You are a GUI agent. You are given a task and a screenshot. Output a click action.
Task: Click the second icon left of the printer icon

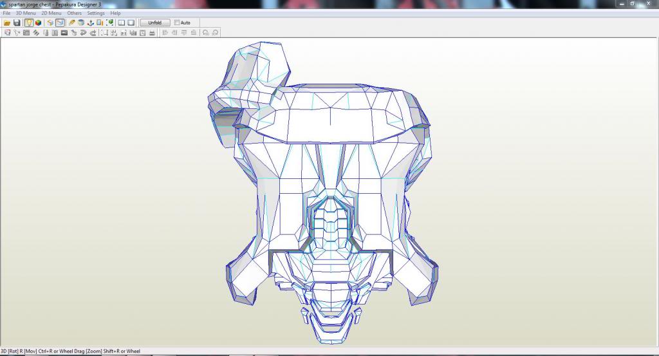click(133, 33)
